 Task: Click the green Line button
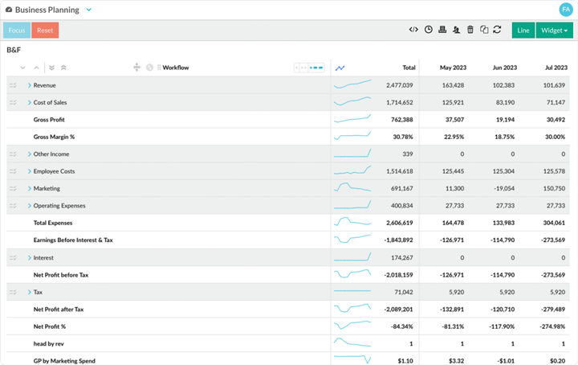(x=523, y=31)
